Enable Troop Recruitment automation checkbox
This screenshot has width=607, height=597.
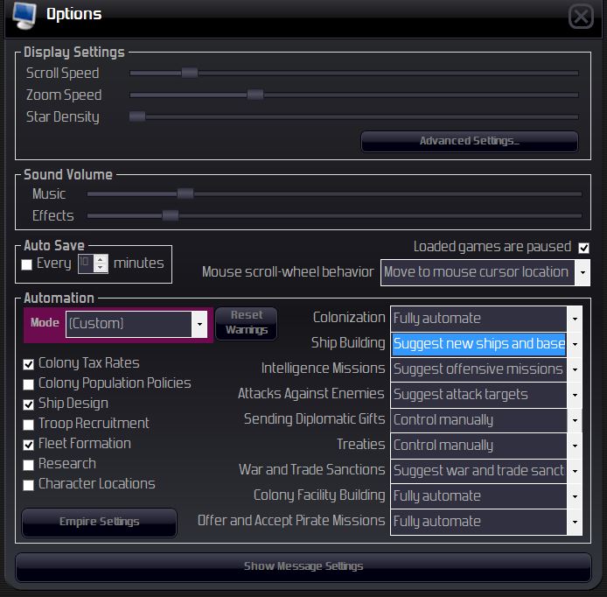point(28,425)
